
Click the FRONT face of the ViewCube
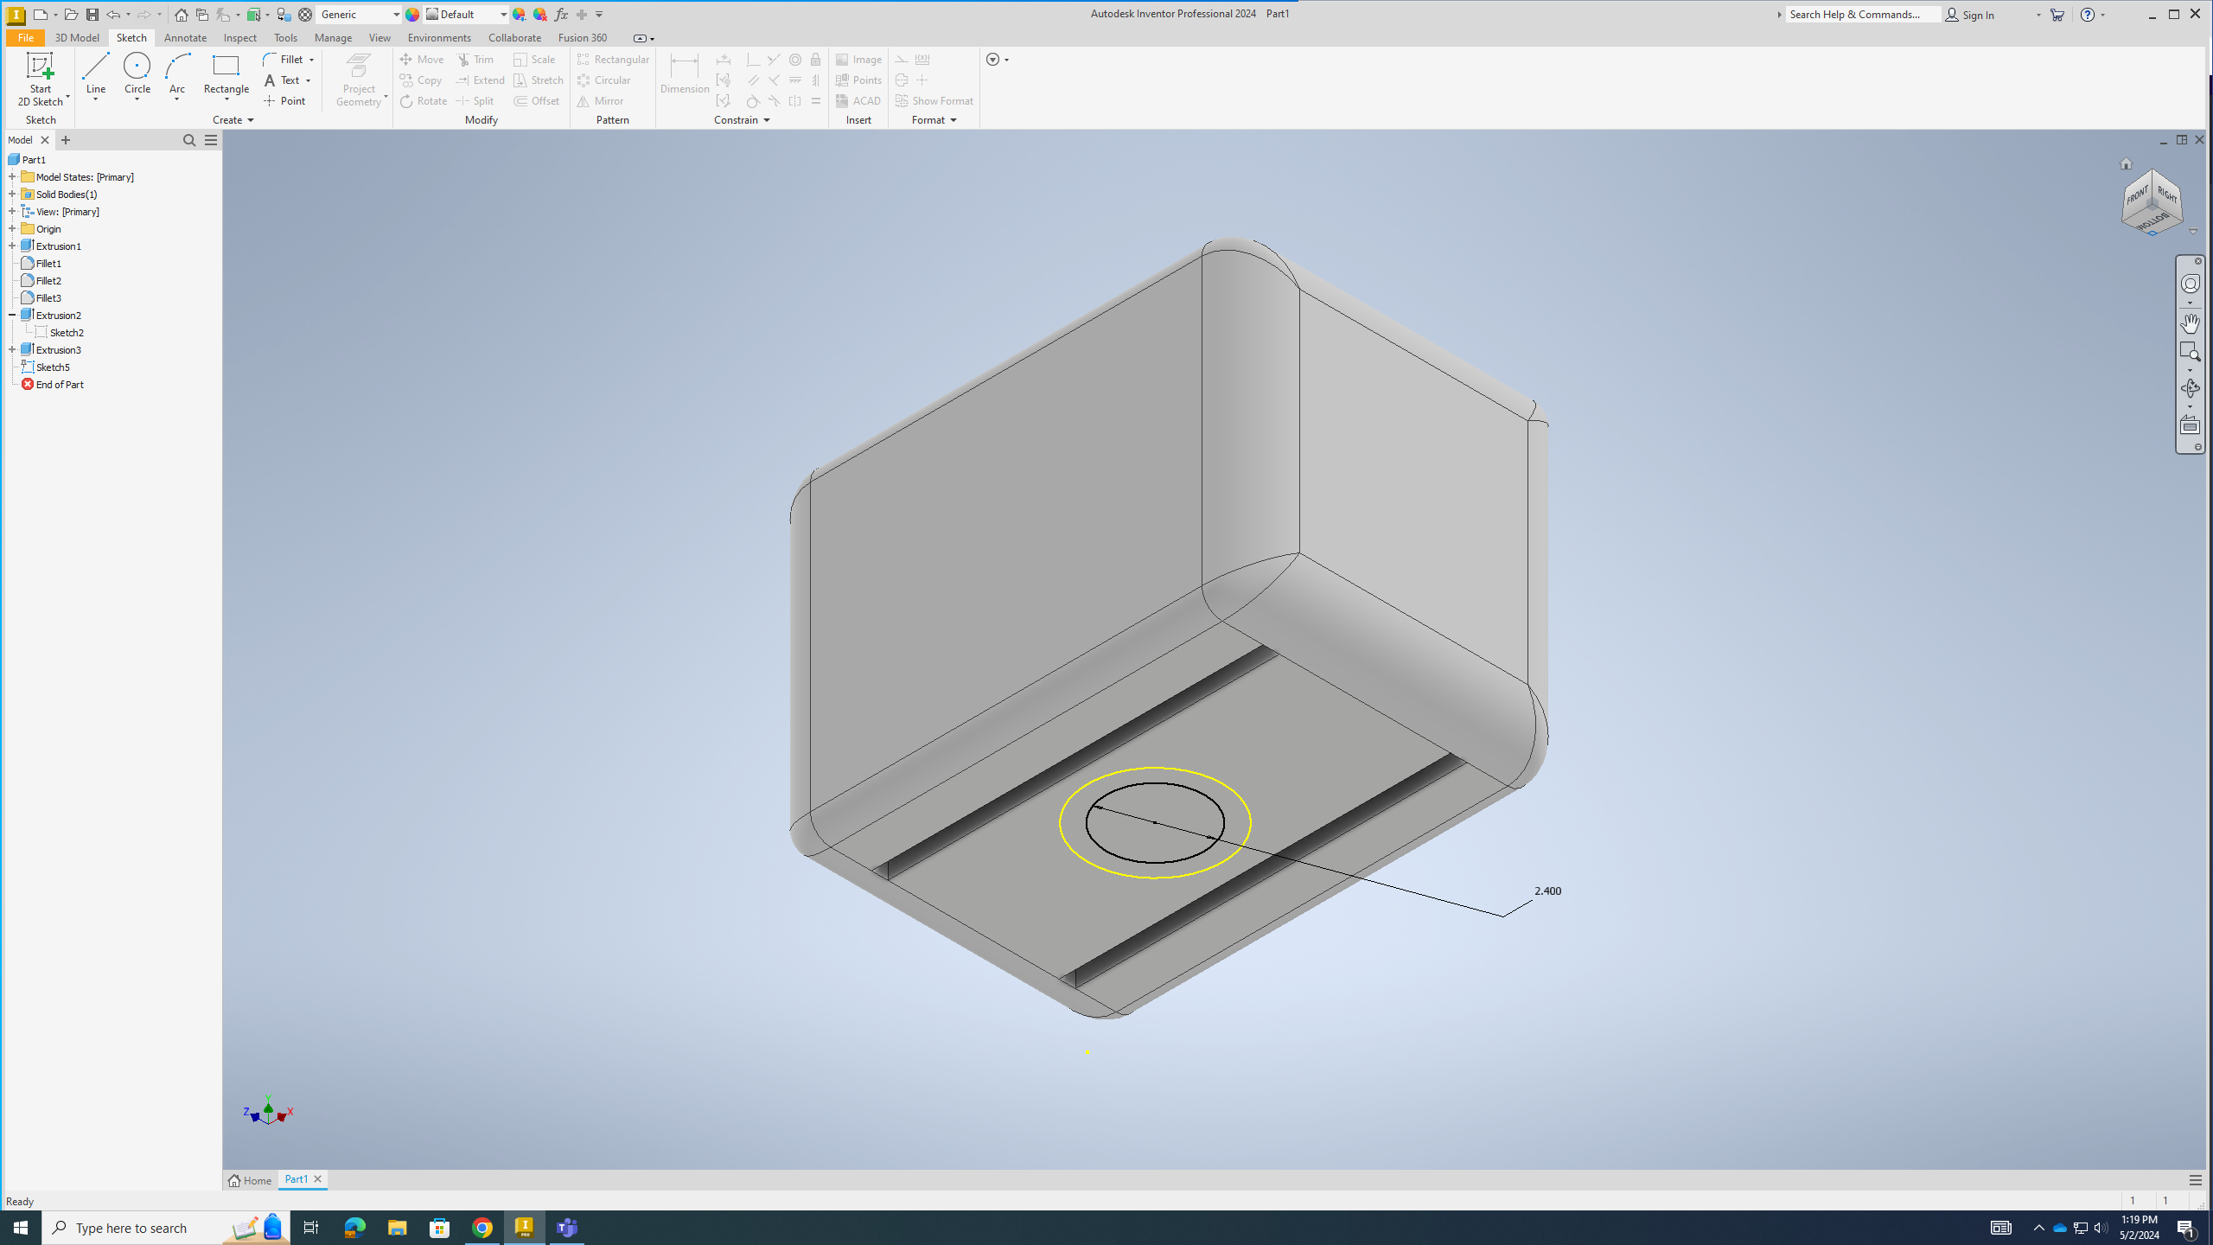2137,197
